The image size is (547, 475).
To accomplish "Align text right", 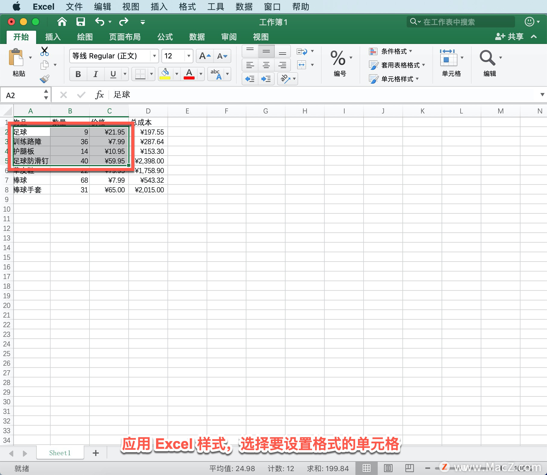I will (283, 65).
